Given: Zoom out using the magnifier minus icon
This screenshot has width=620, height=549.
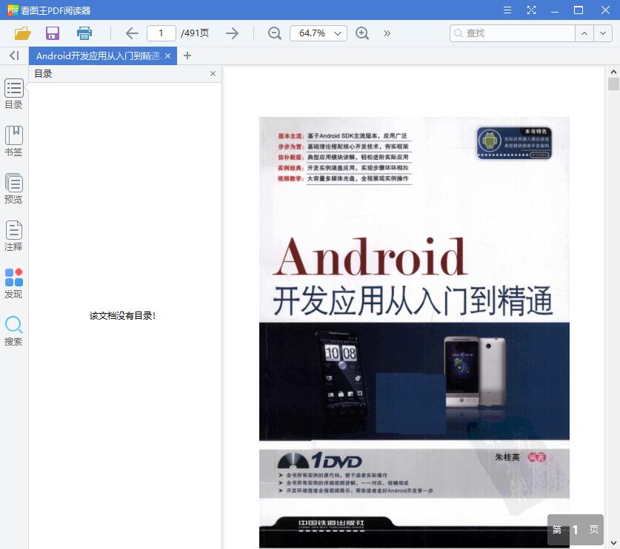Looking at the screenshot, I should pos(273,33).
